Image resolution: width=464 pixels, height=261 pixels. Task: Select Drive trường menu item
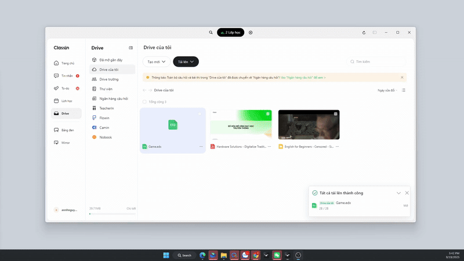112,79
